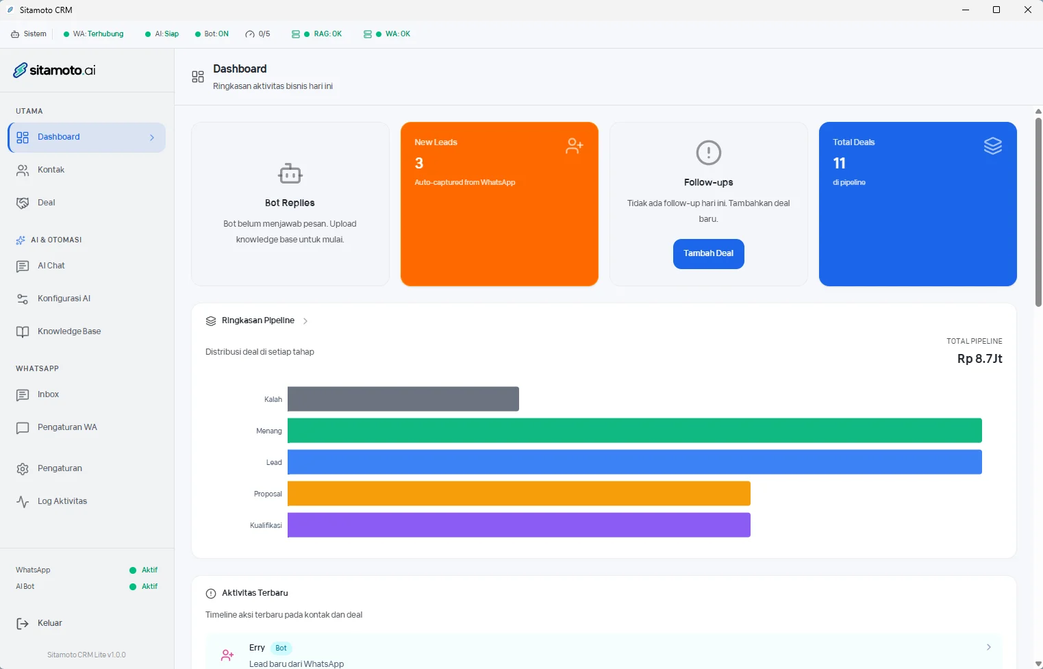The width and height of the screenshot is (1043, 669).
Task: Click the purple Kualifikasi bar
Action: (519, 525)
